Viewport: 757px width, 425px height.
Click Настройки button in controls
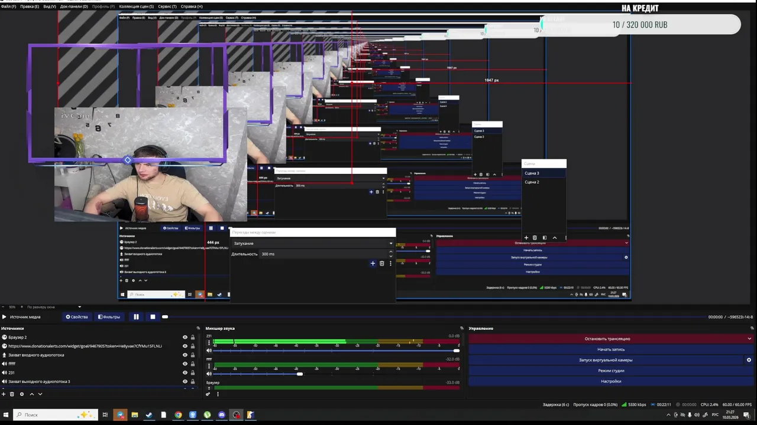(611, 381)
